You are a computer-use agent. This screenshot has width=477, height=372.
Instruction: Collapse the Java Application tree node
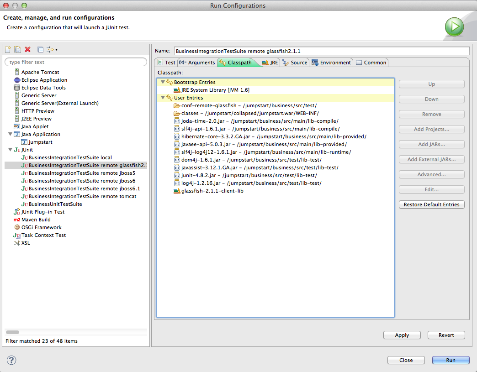point(10,134)
